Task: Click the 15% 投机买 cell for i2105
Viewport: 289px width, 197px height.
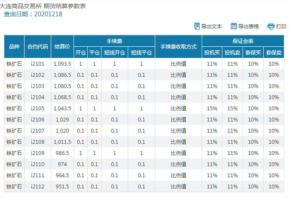Action: (x=212, y=108)
